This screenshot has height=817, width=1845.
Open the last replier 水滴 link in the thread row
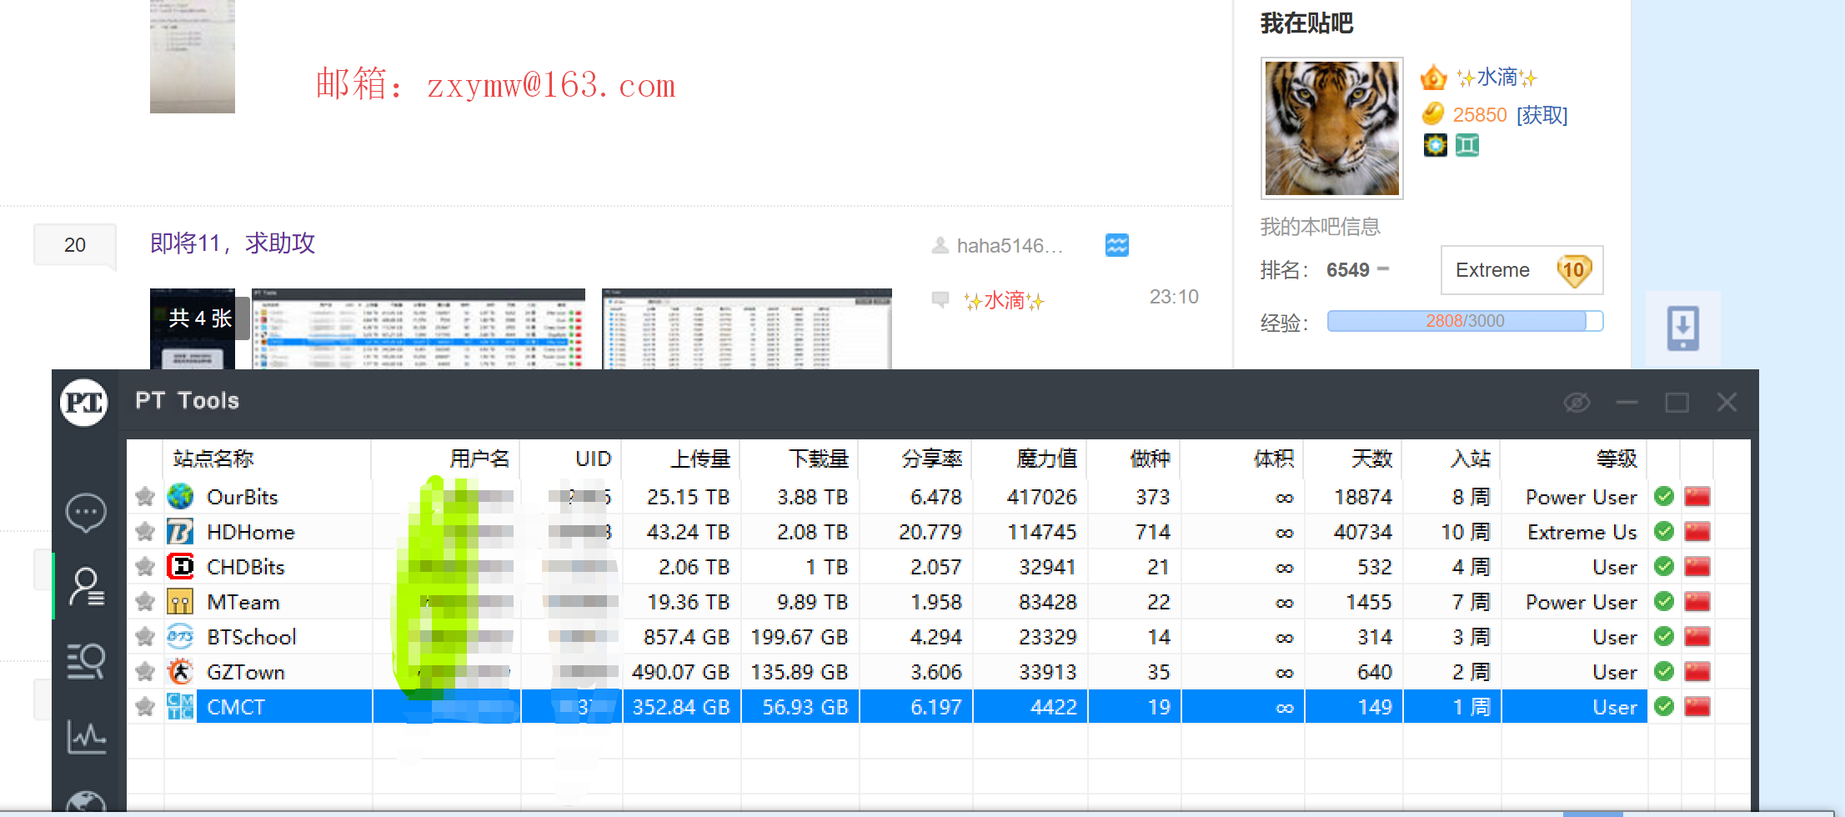[x=1004, y=301]
